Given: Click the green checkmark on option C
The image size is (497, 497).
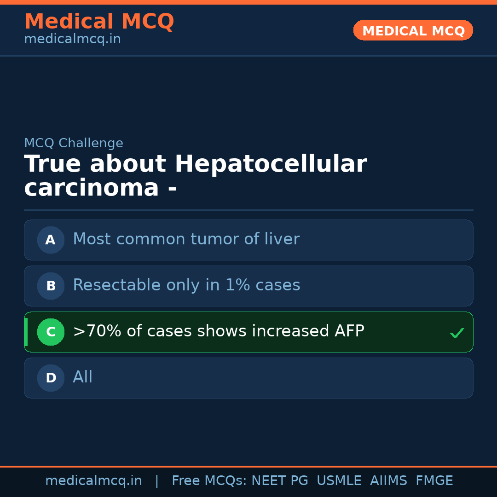Looking at the screenshot, I should pos(457,333).
